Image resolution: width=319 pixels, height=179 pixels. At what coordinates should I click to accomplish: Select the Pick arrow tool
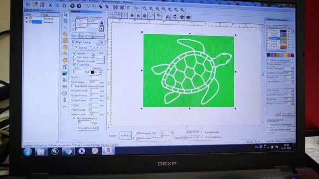coord(65,14)
